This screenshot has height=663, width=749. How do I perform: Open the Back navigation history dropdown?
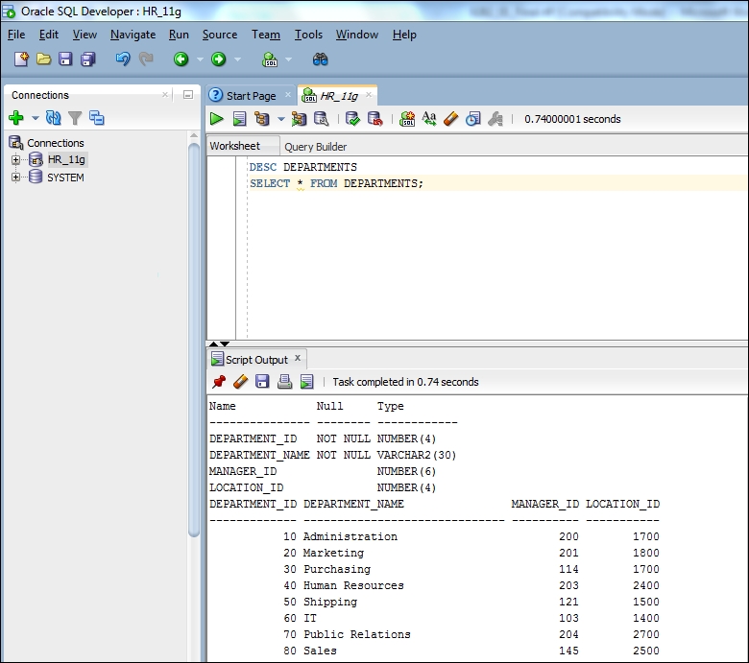pyautogui.click(x=200, y=59)
